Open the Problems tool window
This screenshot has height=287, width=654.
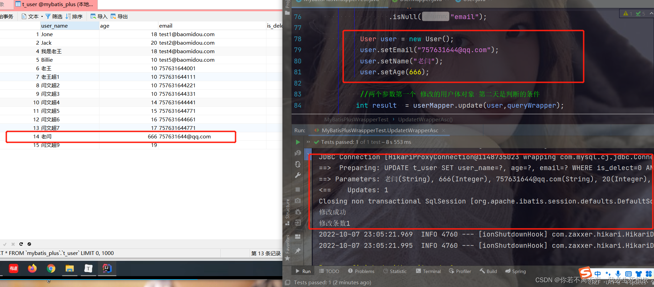(361, 271)
